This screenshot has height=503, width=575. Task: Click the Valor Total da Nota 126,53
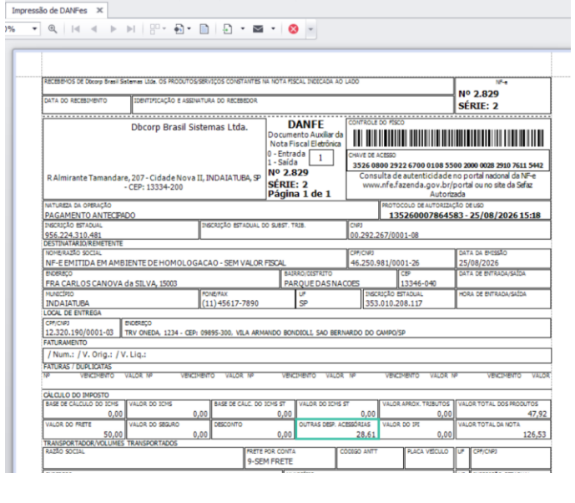tap(534, 434)
